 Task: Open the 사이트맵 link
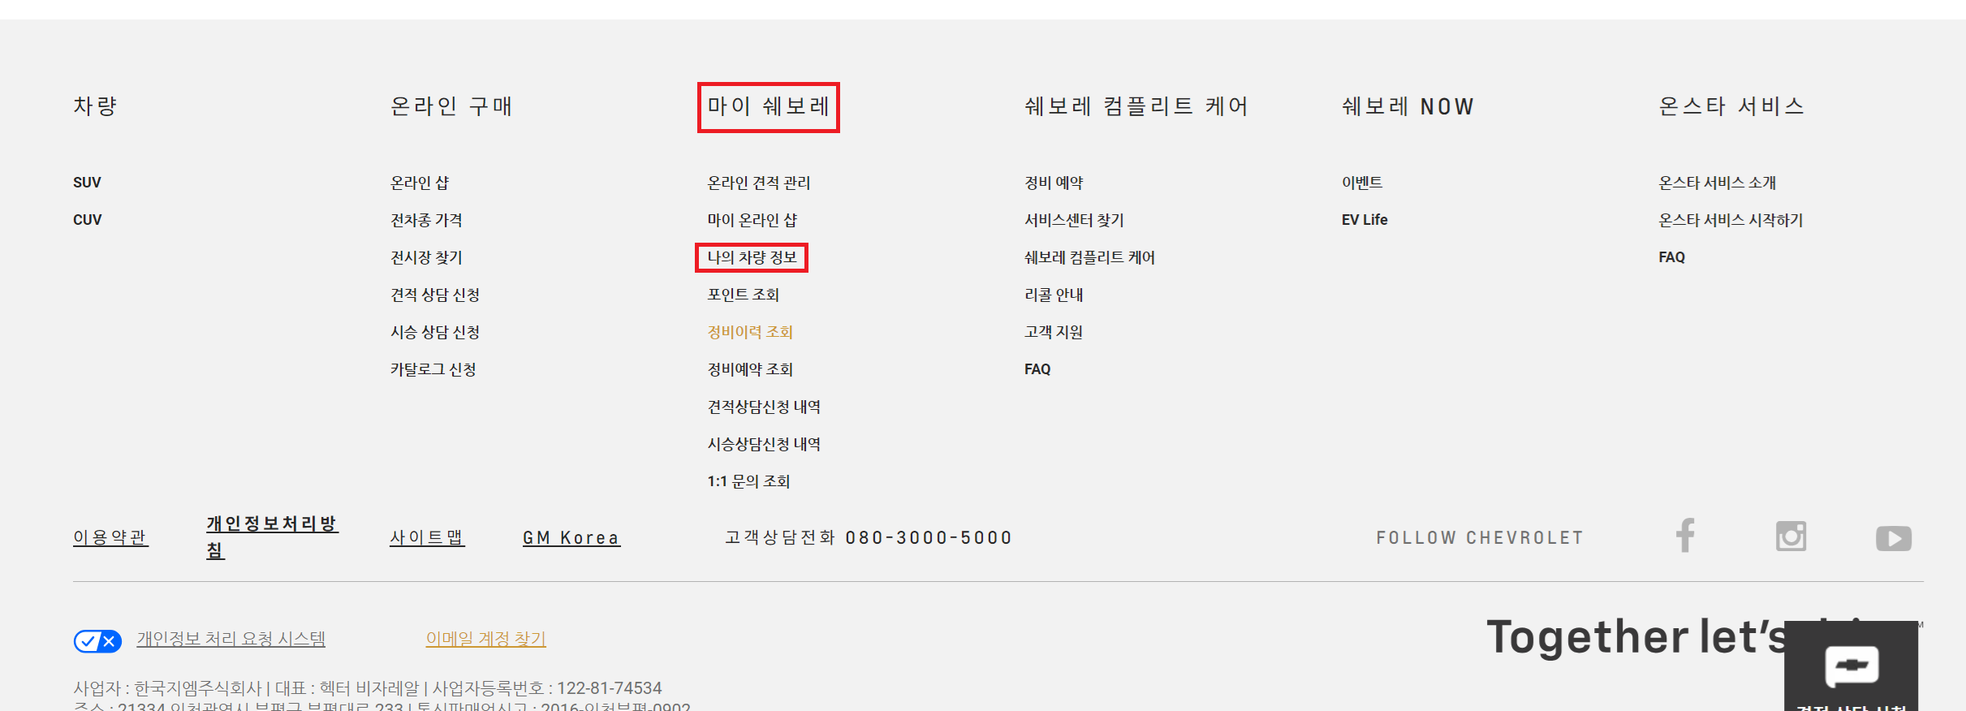427,537
